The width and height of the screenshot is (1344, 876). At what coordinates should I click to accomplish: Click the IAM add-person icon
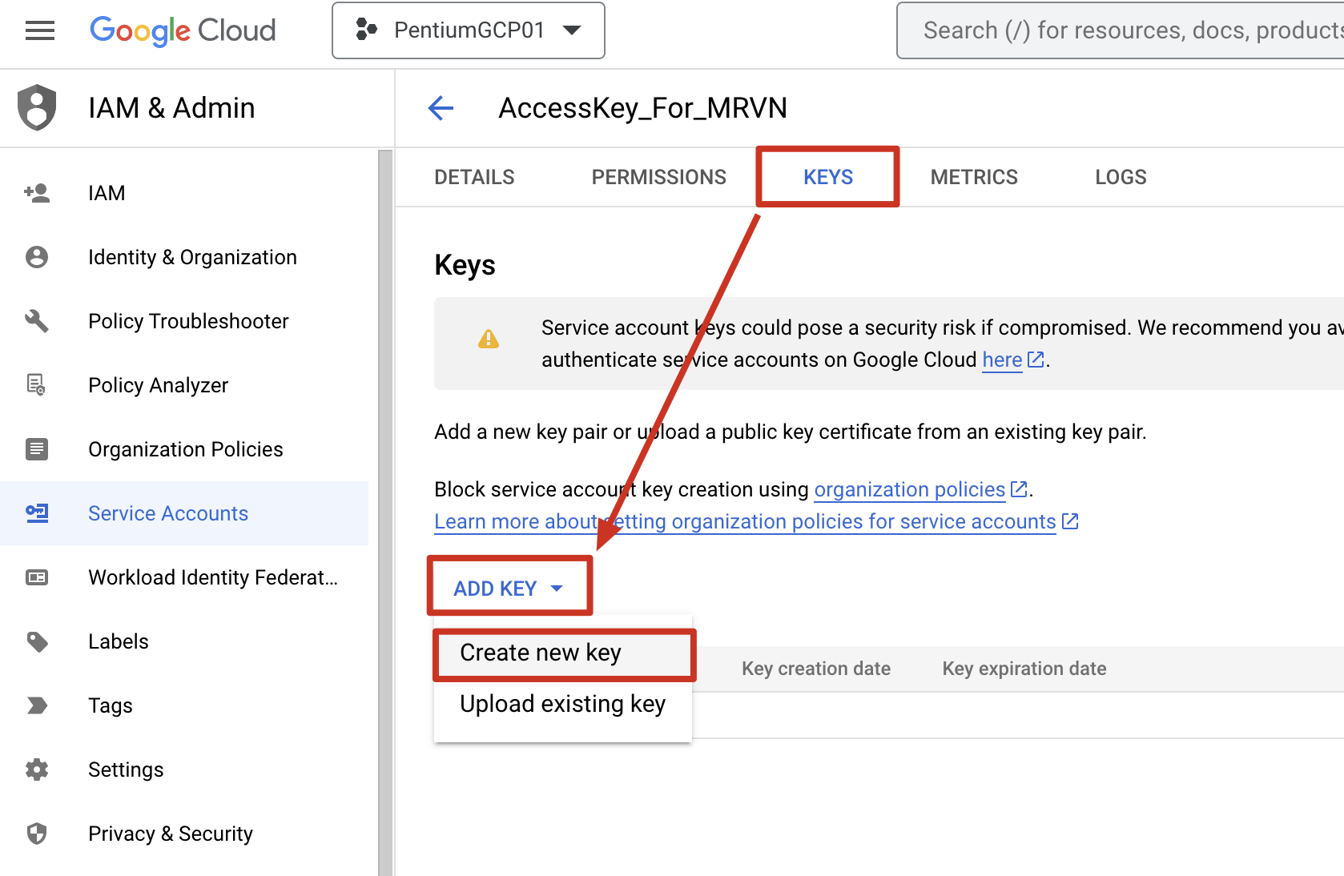pos(37,193)
